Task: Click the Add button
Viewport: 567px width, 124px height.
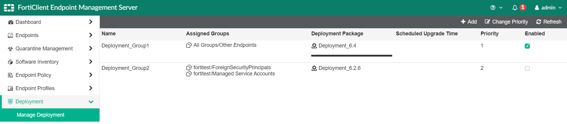Action: click(x=469, y=22)
